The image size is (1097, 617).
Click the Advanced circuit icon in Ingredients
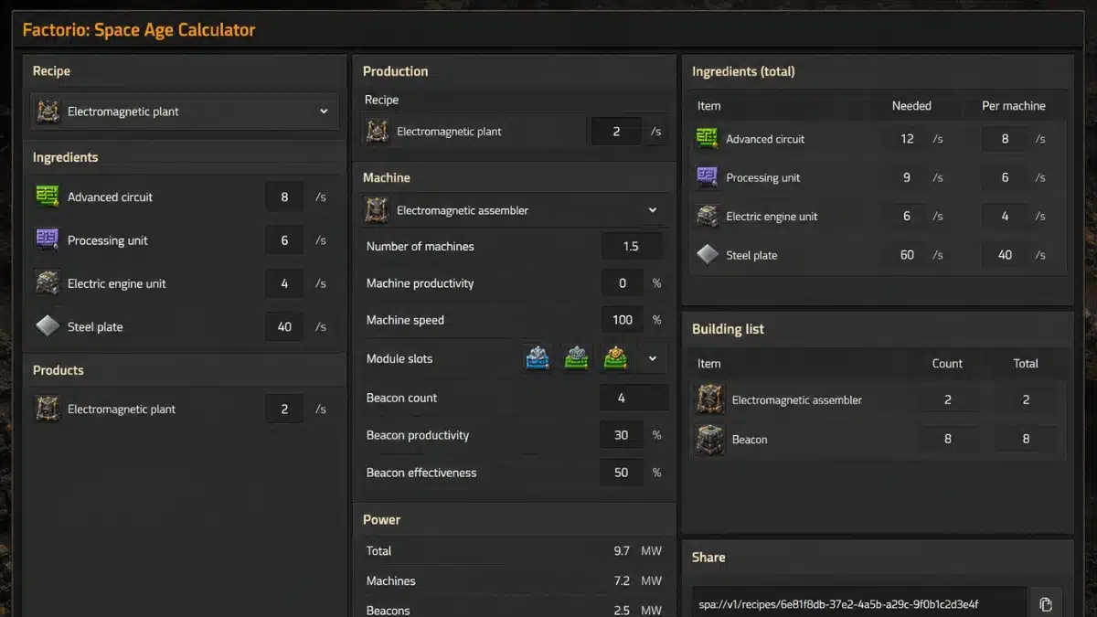click(x=48, y=197)
